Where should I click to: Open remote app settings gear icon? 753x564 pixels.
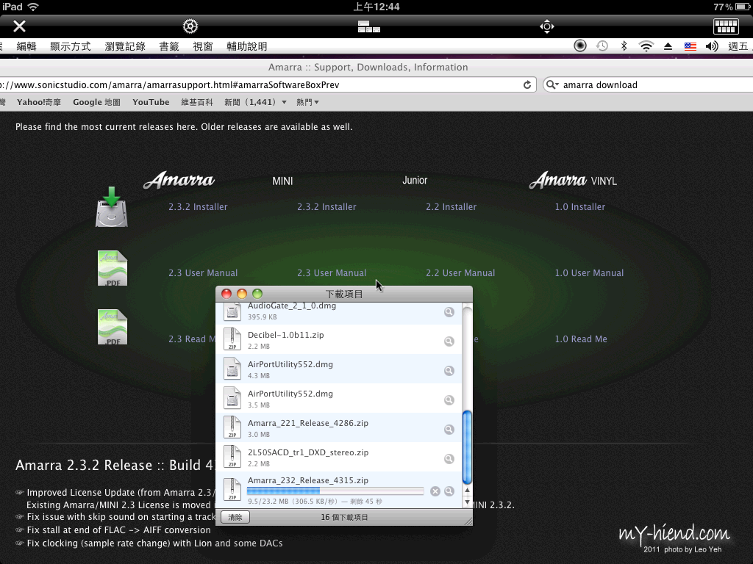pos(190,26)
